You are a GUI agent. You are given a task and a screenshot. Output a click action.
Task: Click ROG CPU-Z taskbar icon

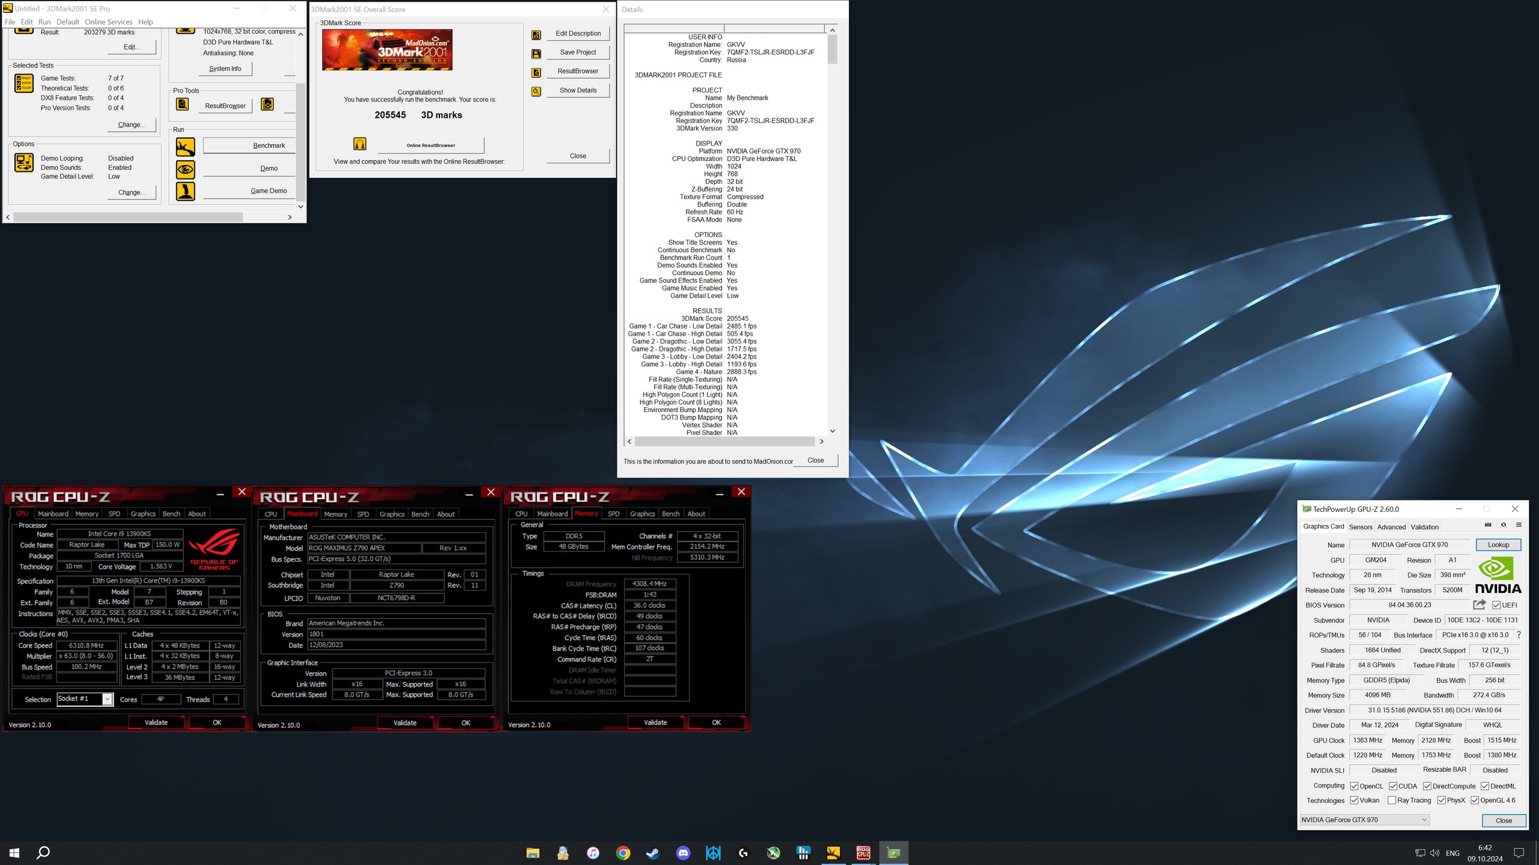(x=863, y=853)
